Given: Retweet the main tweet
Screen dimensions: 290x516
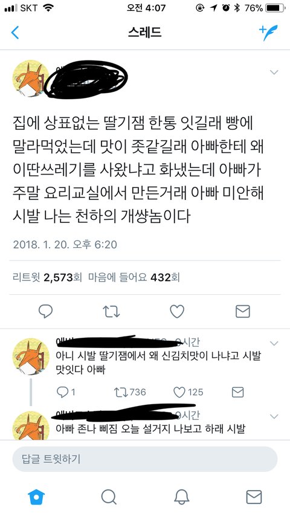Looking at the screenshot, I should point(111,311).
